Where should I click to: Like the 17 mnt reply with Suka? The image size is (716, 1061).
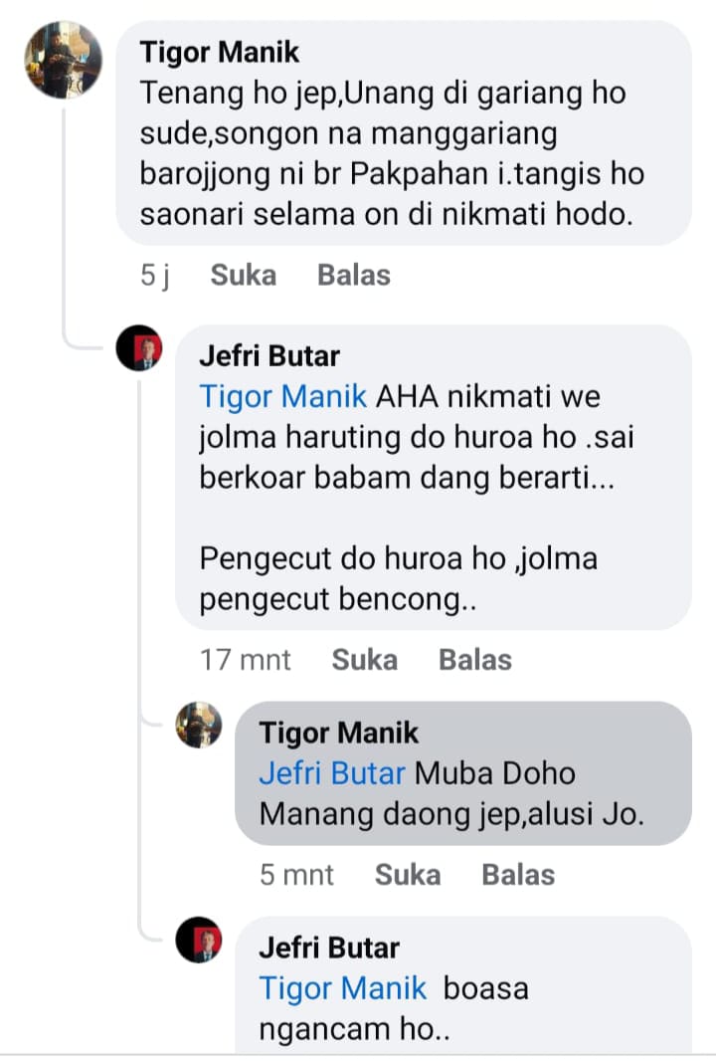pos(364,660)
